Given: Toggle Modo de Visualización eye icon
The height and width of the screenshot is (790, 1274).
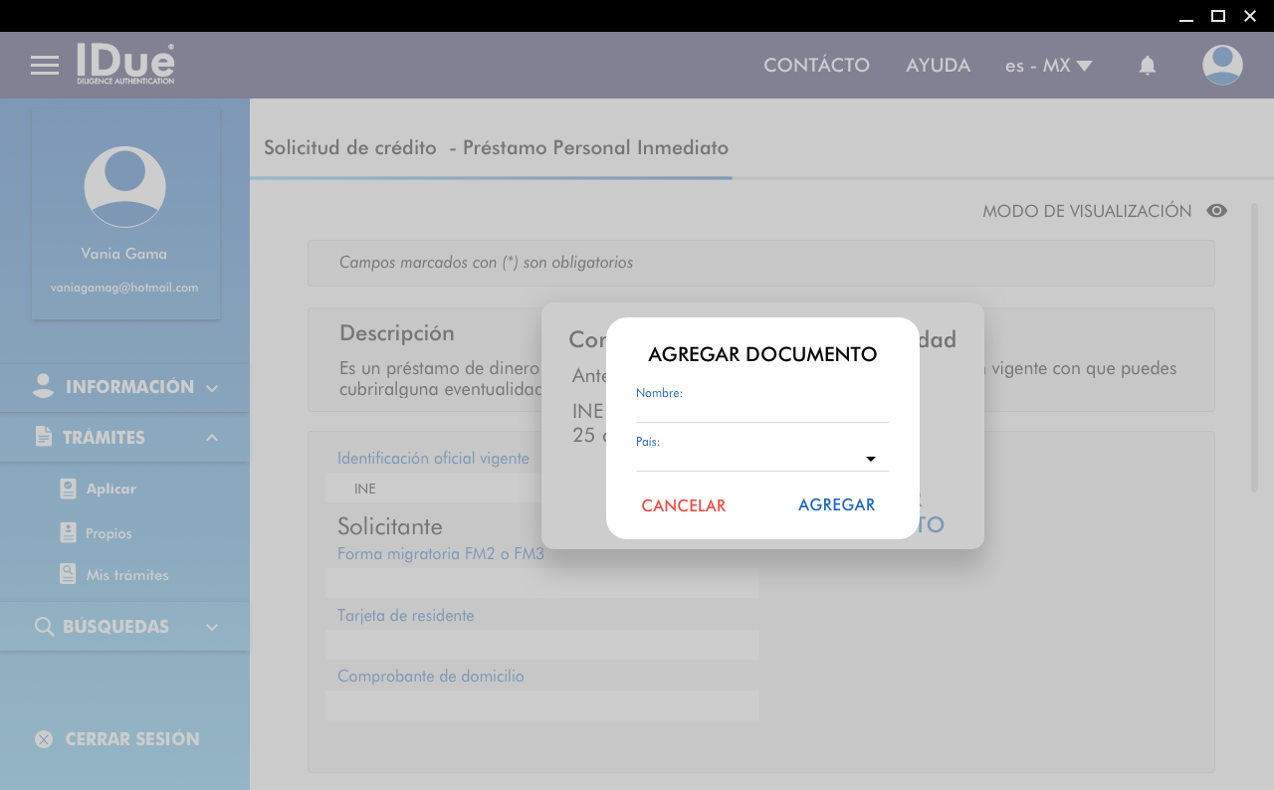Looking at the screenshot, I should point(1216,211).
